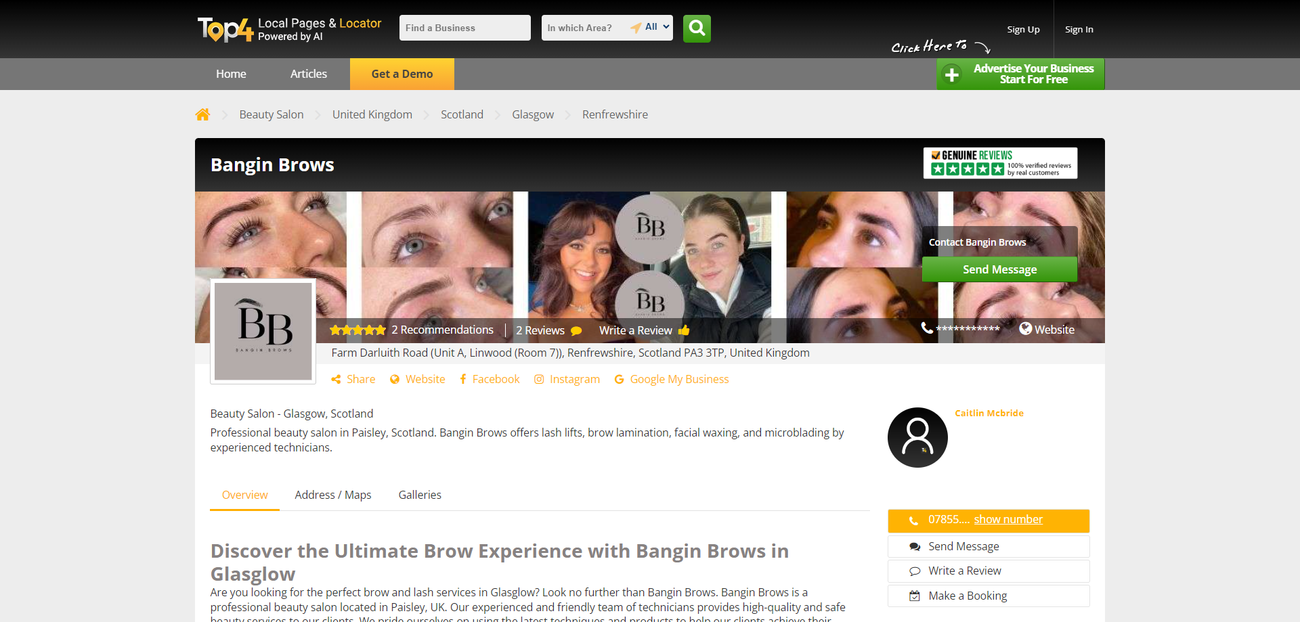Open Google My Business link
The height and width of the screenshot is (622, 1300).
tap(672, 379)
